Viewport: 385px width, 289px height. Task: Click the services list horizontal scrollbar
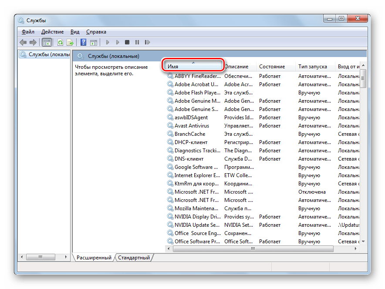(253, 249)
